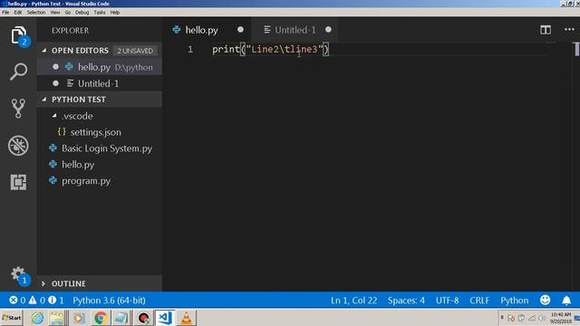The width and height of the screenshot is (580, 326).
Task: Click info count icon in status bar
Action: tap(53, 300)
